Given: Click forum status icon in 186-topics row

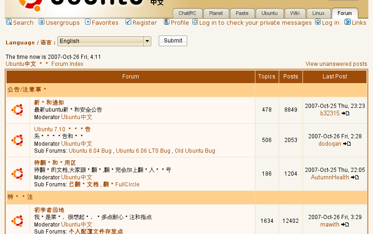Looking at the screenshot, I should pos(17,174).
